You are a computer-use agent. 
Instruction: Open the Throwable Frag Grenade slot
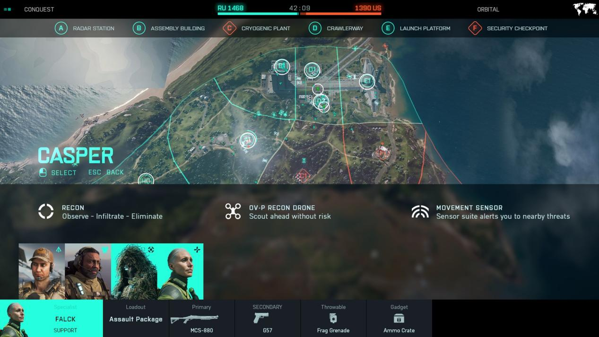point(333,318)
